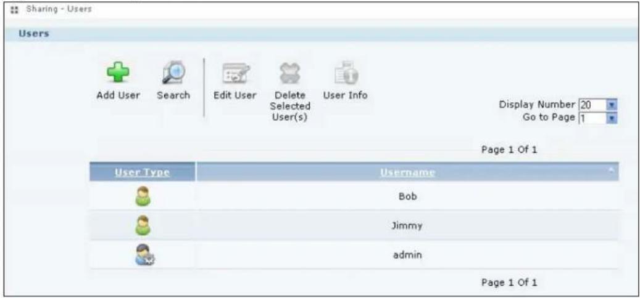Open the Search magnifier icon
640x298 pixels.
174,74
